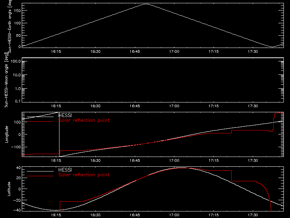
Task: Click white HESSI legend line in Longitude plot
Action: [40, 117]
